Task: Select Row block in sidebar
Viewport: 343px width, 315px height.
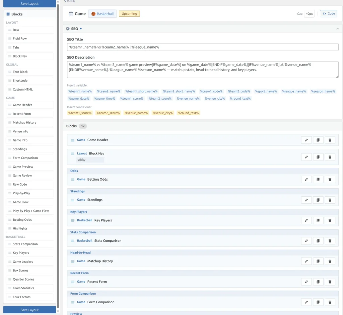Action: pyautogui.click(x=29, y=30)
